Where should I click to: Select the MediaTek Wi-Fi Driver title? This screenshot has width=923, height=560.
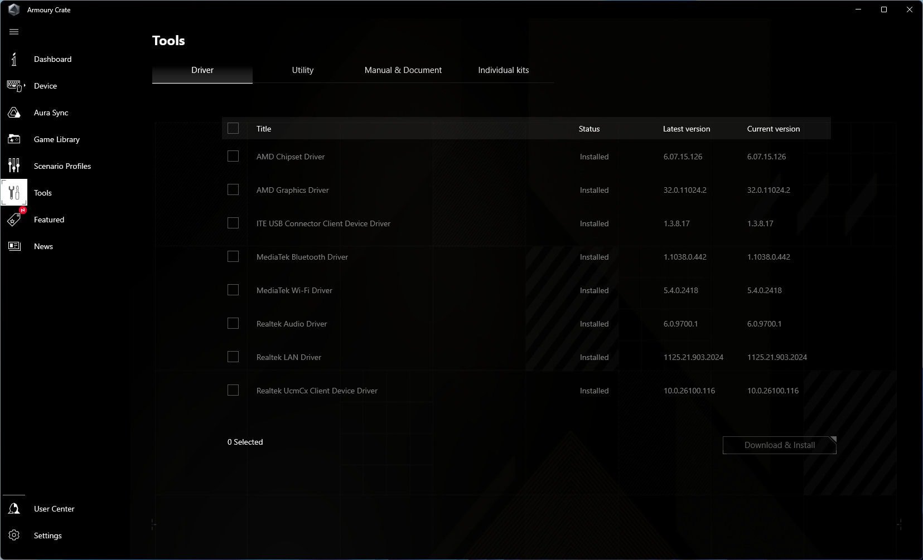294,290
